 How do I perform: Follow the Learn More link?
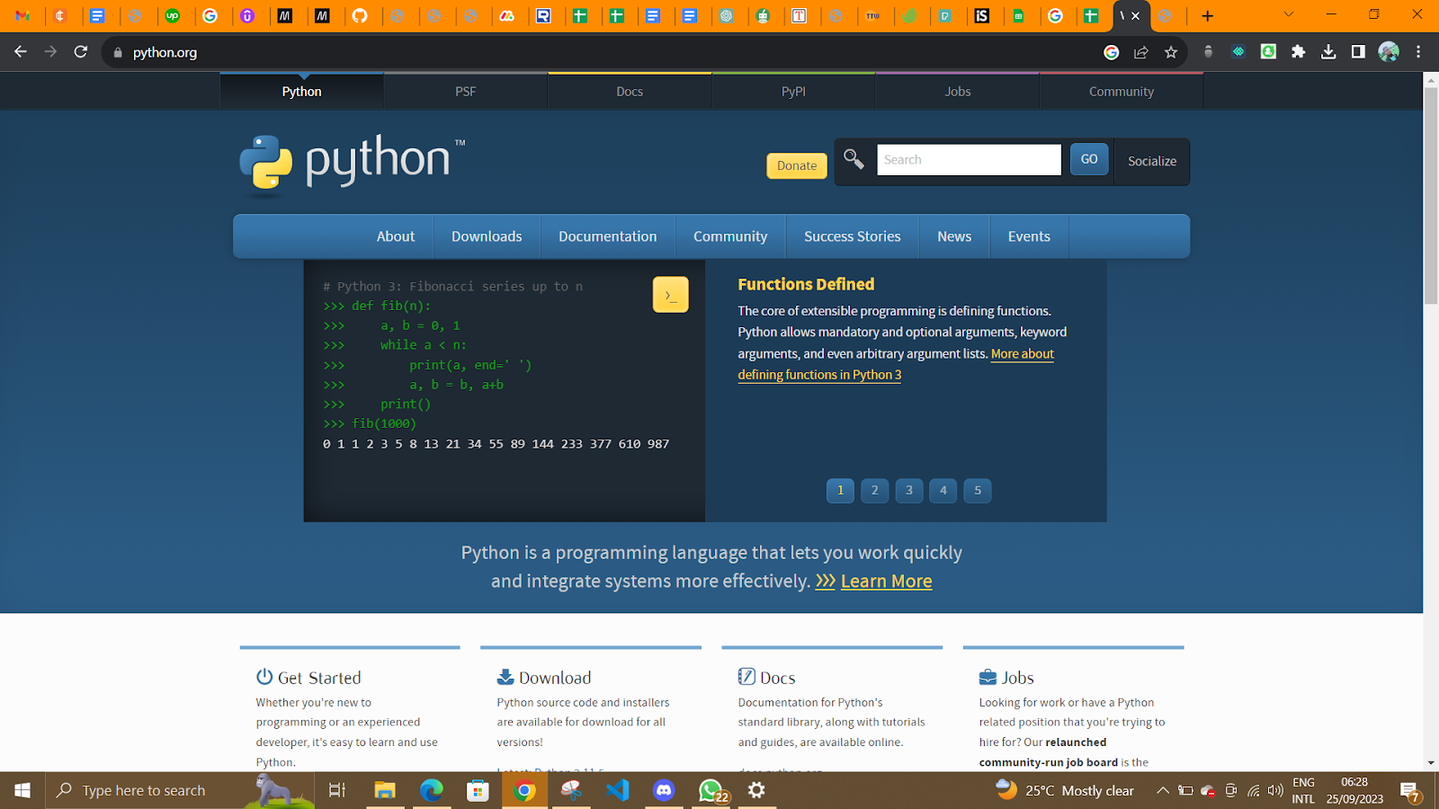coord(886,582)
